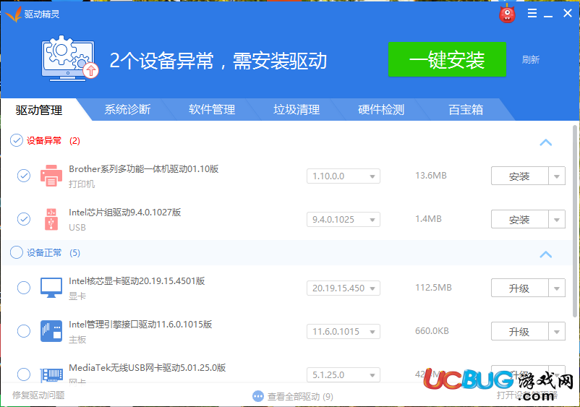Click the Intel管理引擎接口驱动11.6.0.1015版 title
The height and width of the screenshot is (407, 580).
(140, 324)
